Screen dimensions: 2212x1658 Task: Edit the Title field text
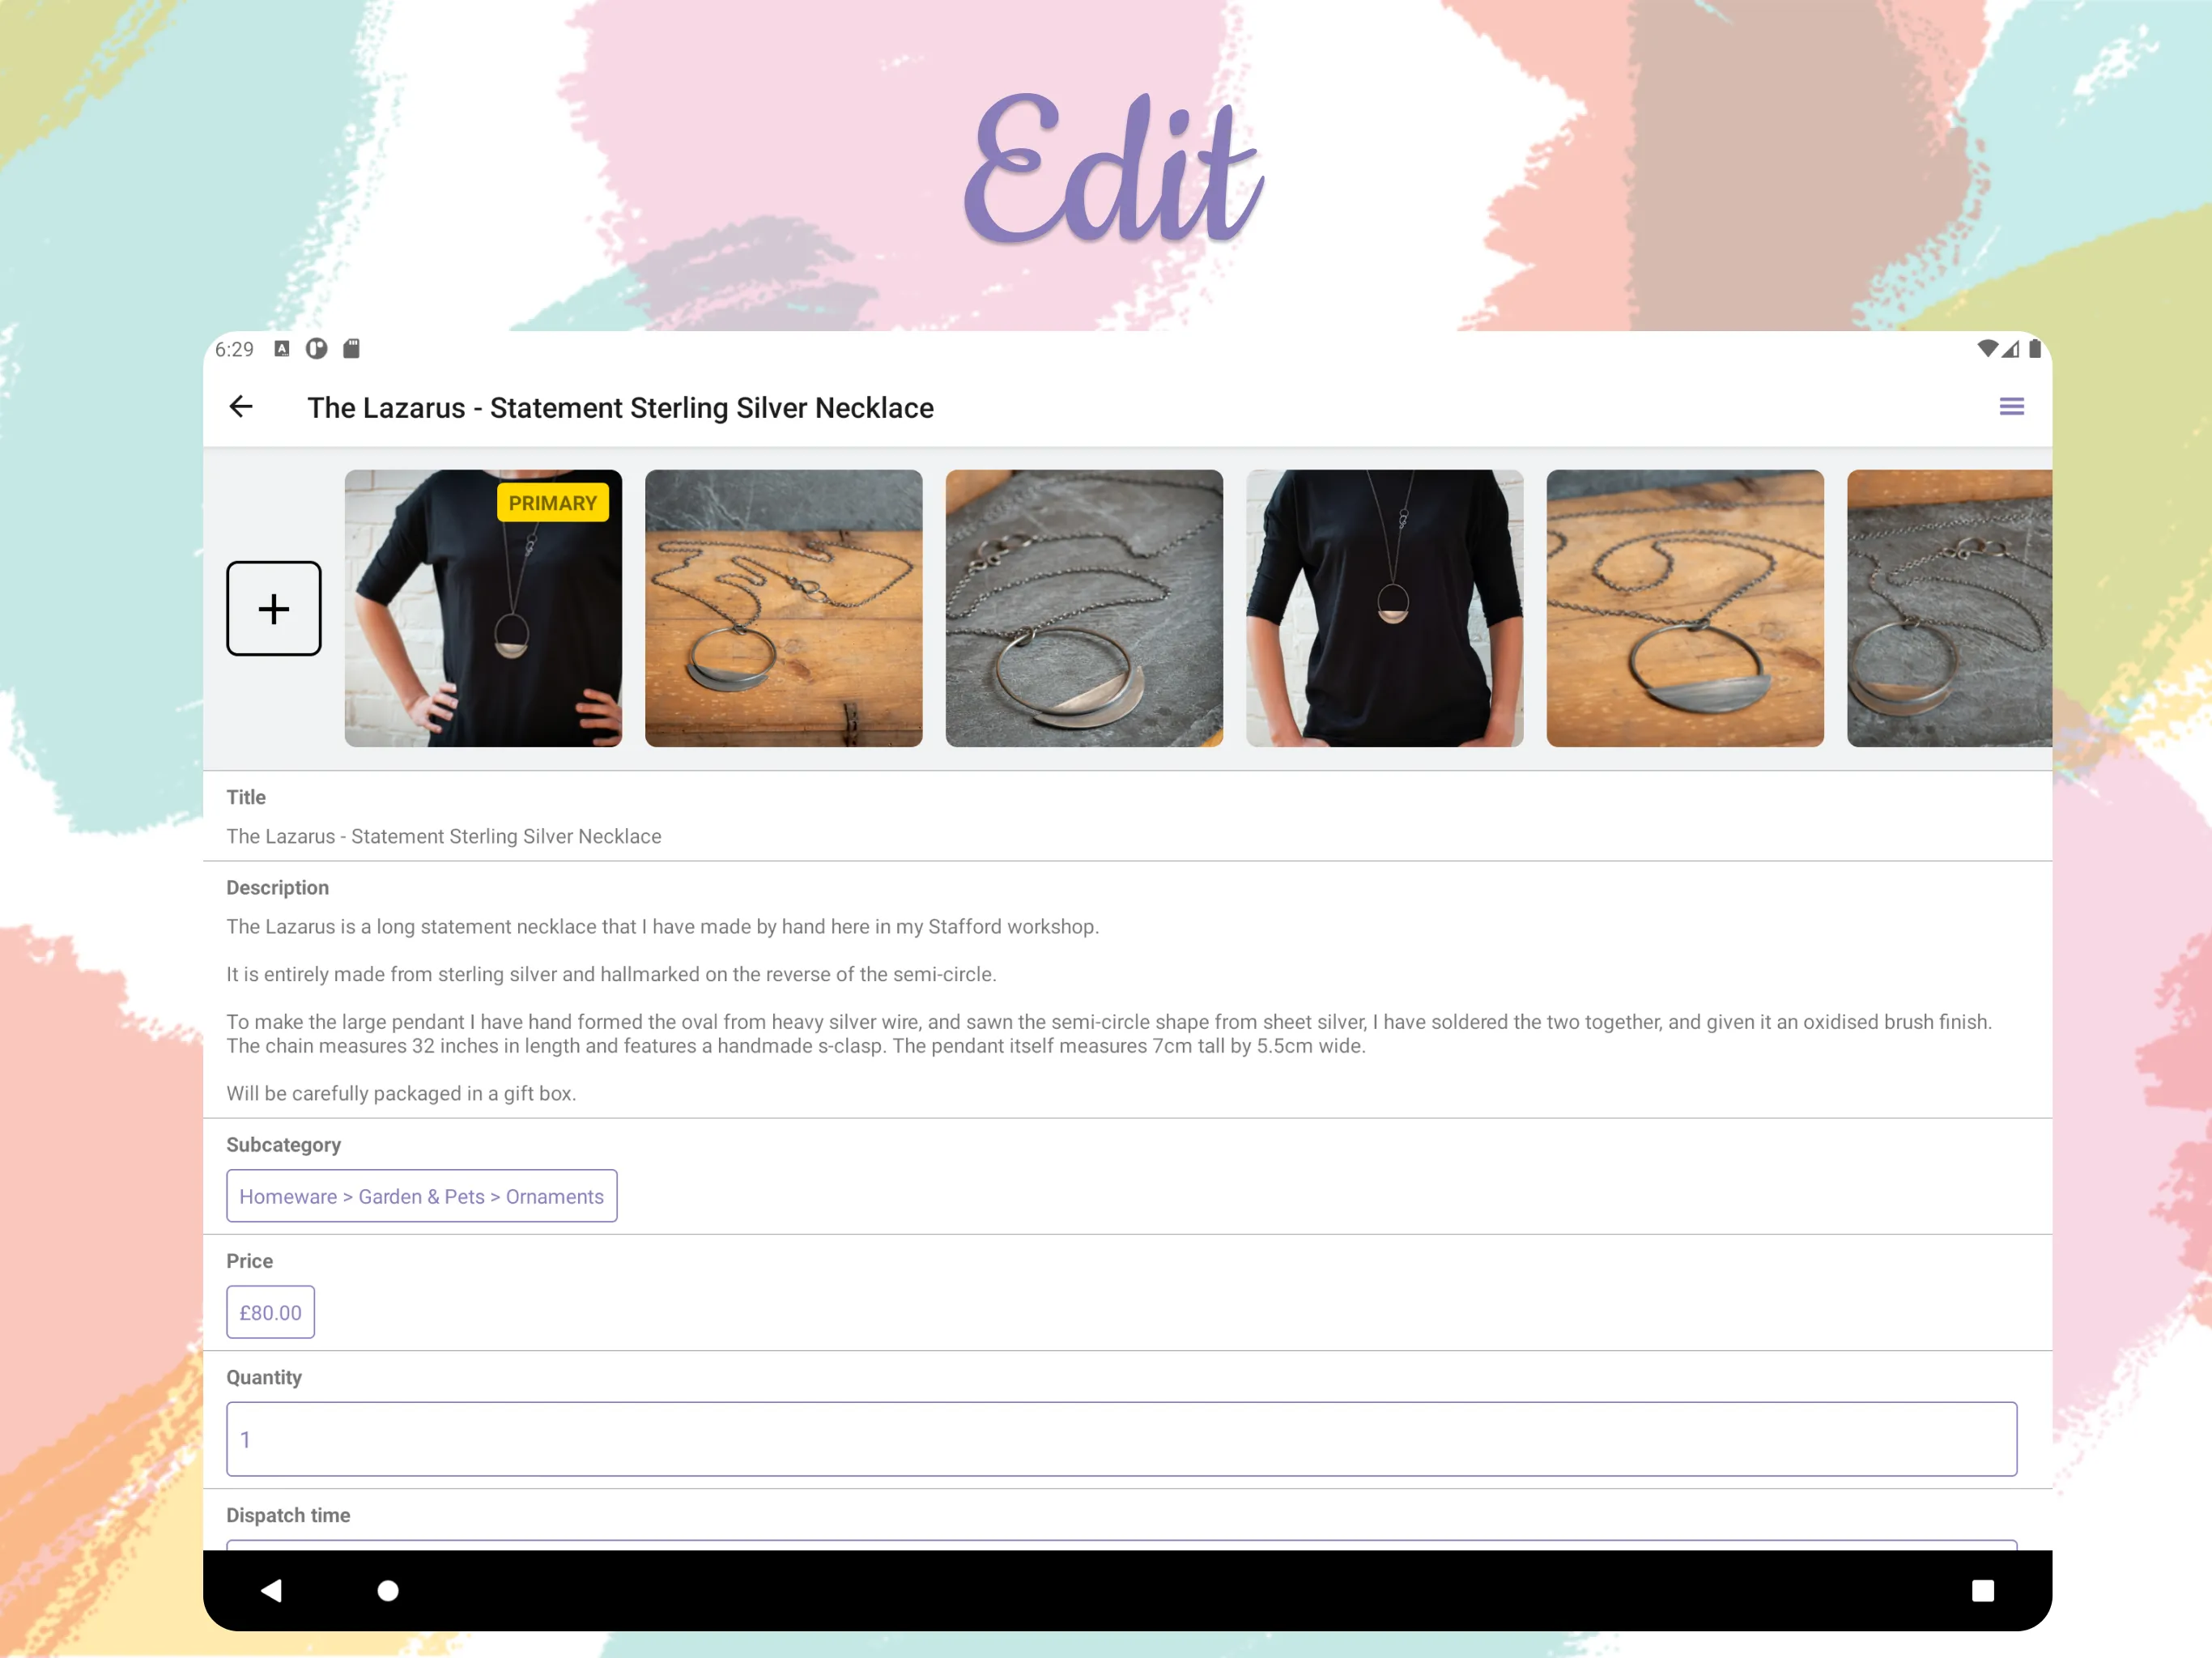point(443,836)
